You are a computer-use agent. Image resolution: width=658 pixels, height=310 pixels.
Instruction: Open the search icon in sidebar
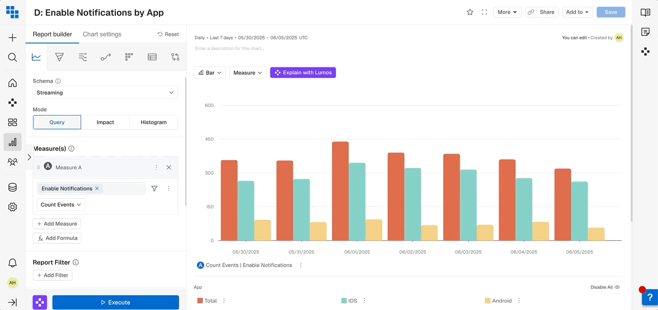pyautogui.click(x=13, y=57)
